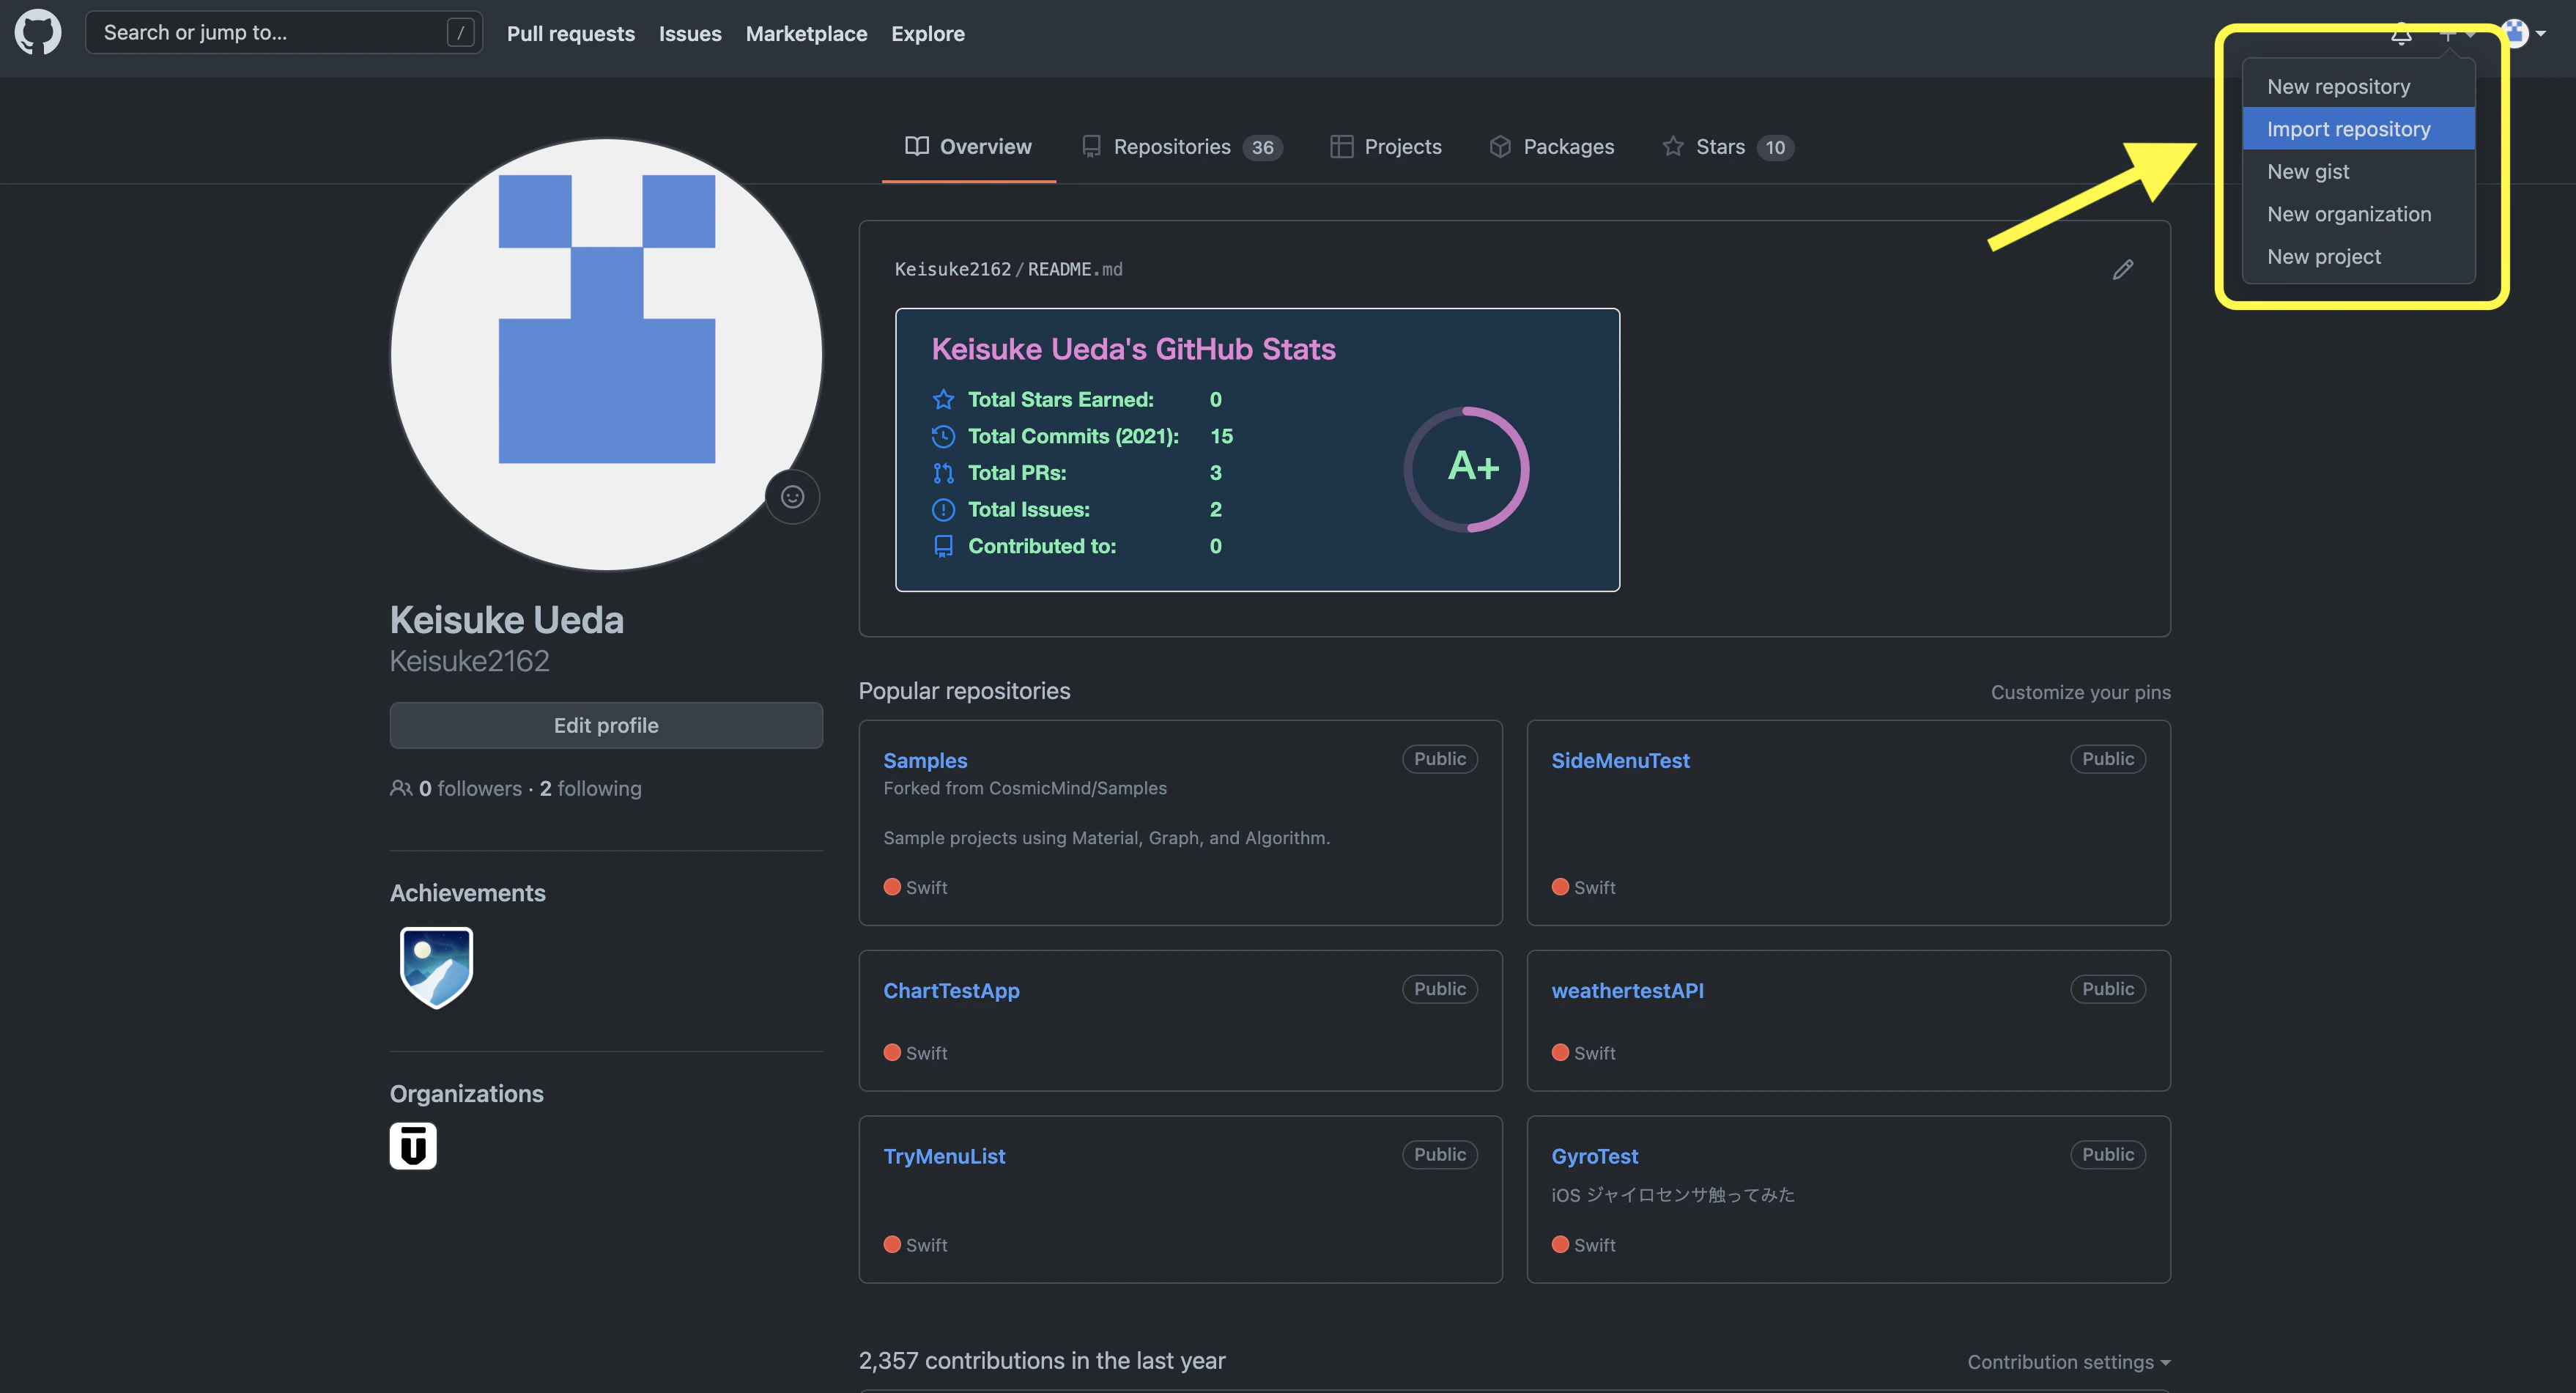Focus the Search or jump to field
The width and height of the screenshot is (2576, 1393).
click(284, 33)
